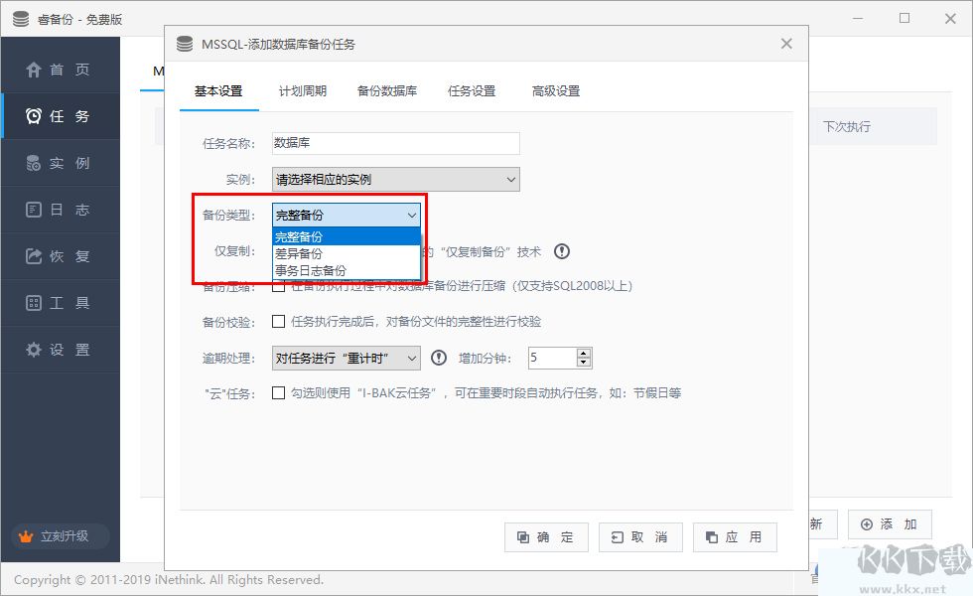Enable the I-BAK 云任务 checkbox
The width and height of the screenshot is (973, 596).
(279, 392)
